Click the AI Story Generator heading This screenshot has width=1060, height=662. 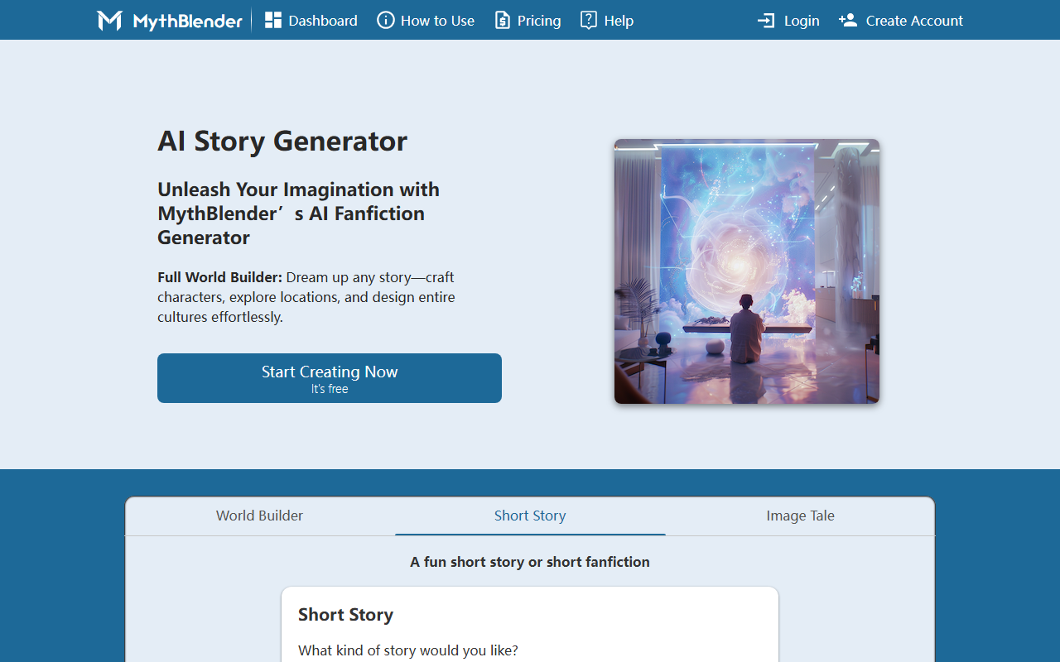282,141
